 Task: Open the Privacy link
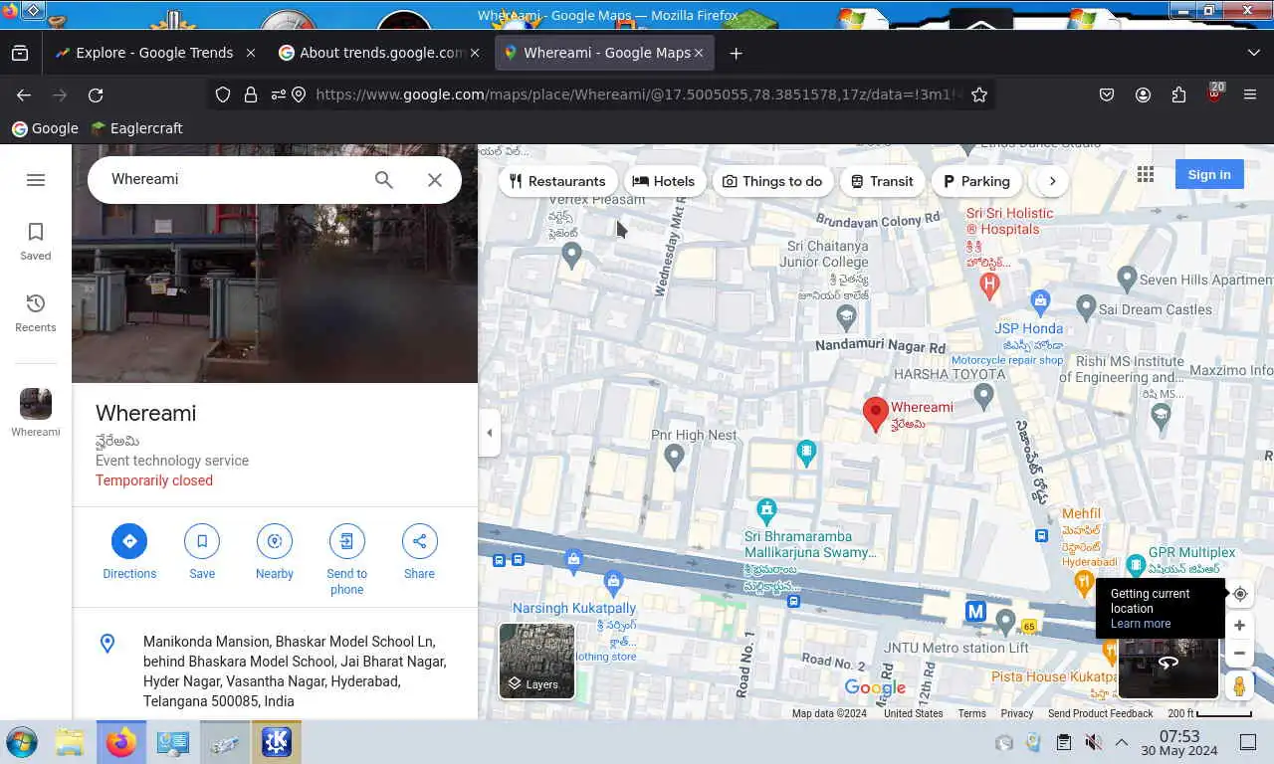click(x=1016, y=713)
